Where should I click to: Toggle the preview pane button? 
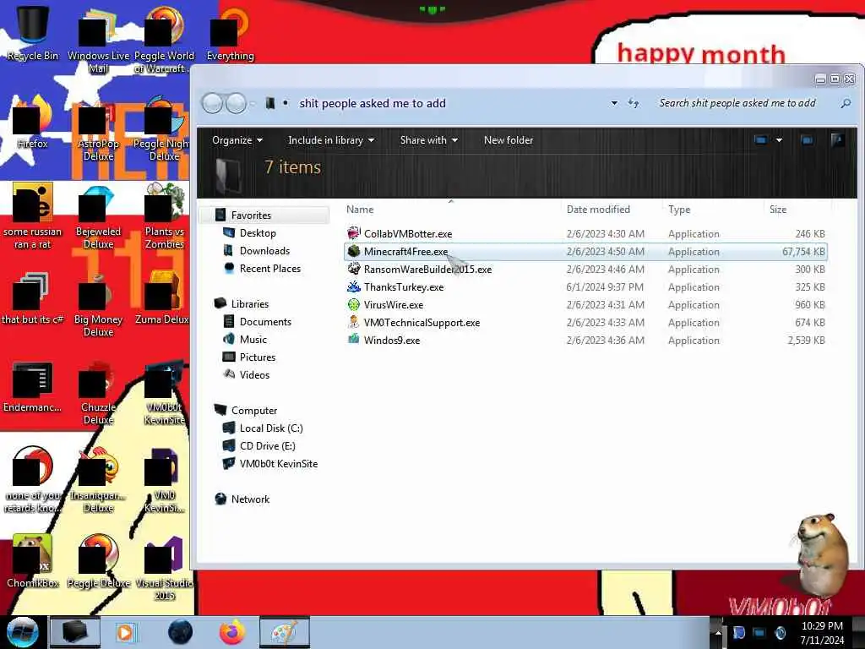pyautogui.click(x=807, y=140)
